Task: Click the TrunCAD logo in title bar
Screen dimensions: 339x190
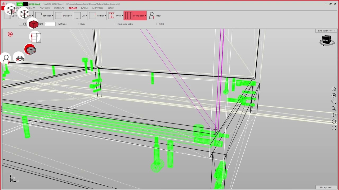Action: [x=4, y=4]
